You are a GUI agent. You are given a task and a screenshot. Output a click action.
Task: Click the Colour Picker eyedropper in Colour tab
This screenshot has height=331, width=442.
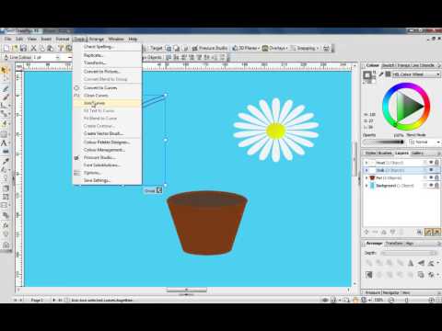pyautogui.click(x=381, y=74)
